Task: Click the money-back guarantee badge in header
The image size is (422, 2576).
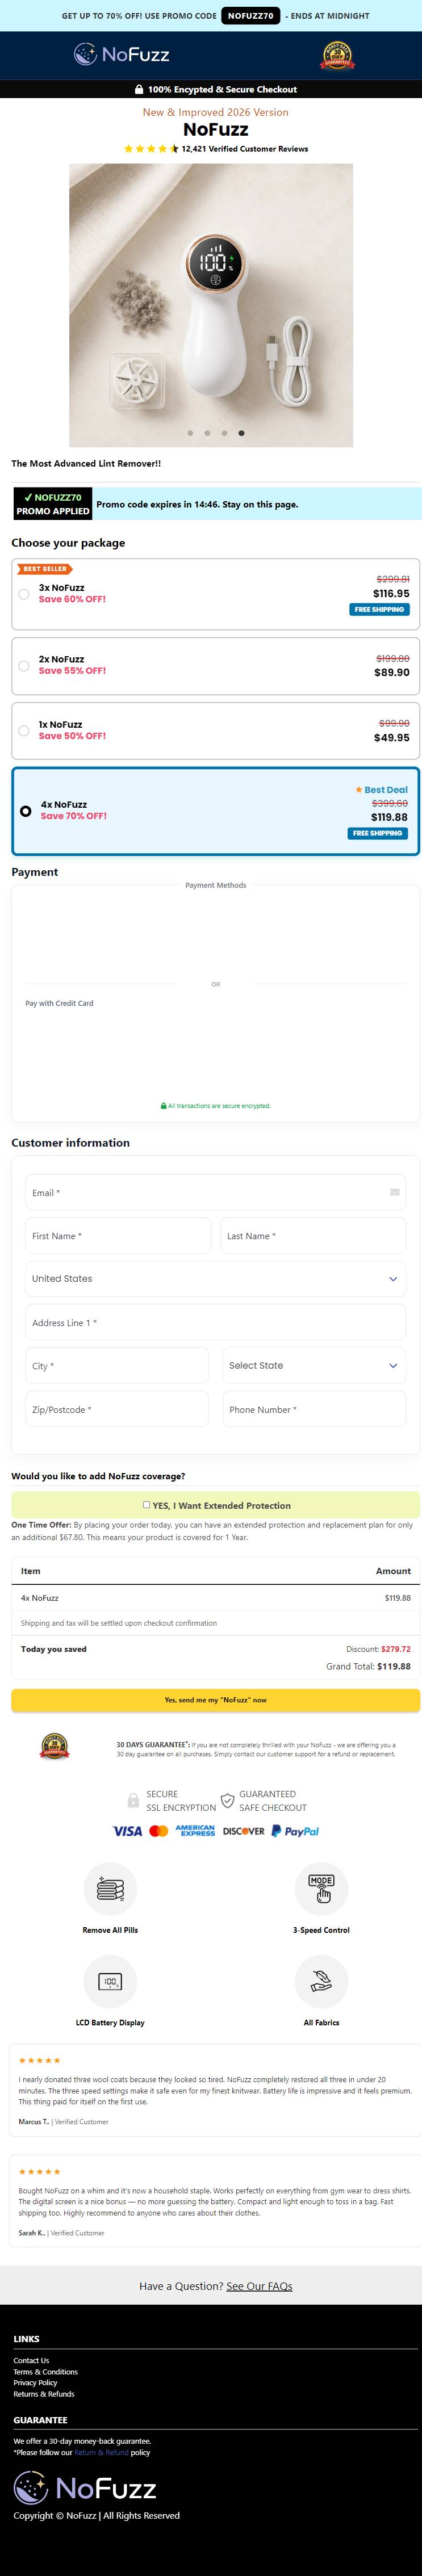Action: [x=337, y=55]
